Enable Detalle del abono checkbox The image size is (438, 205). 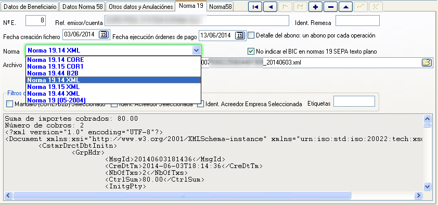pyautogui.click(x=251, y=35)
